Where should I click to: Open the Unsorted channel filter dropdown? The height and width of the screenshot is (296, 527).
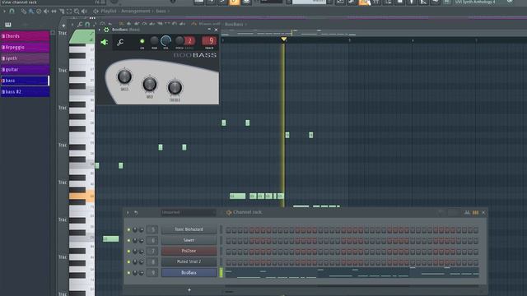pos(189,212)
